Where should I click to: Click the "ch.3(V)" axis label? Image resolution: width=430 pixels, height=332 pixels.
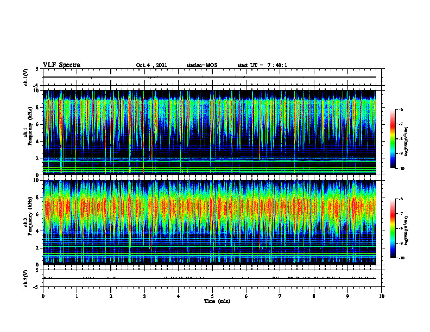tap(26, 279)
